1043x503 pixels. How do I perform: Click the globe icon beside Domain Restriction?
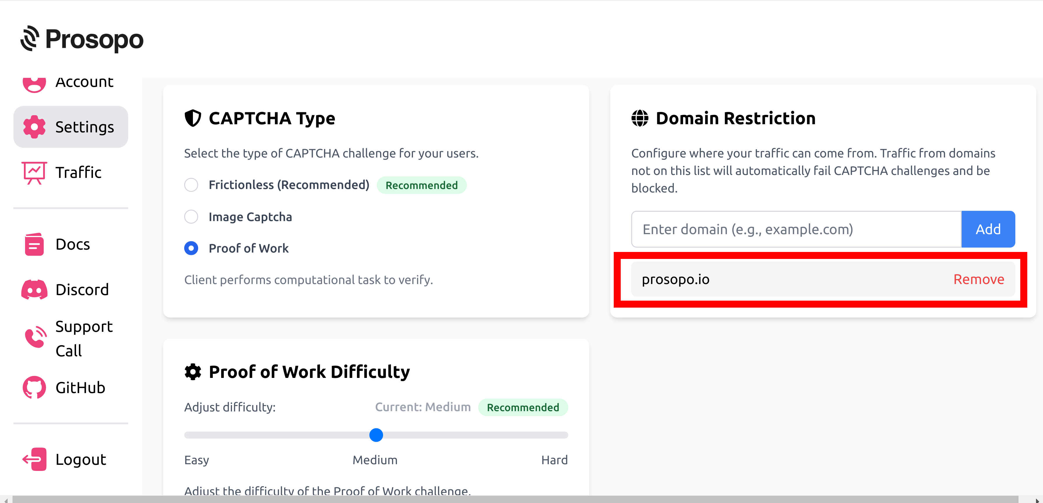coord(640,118)
